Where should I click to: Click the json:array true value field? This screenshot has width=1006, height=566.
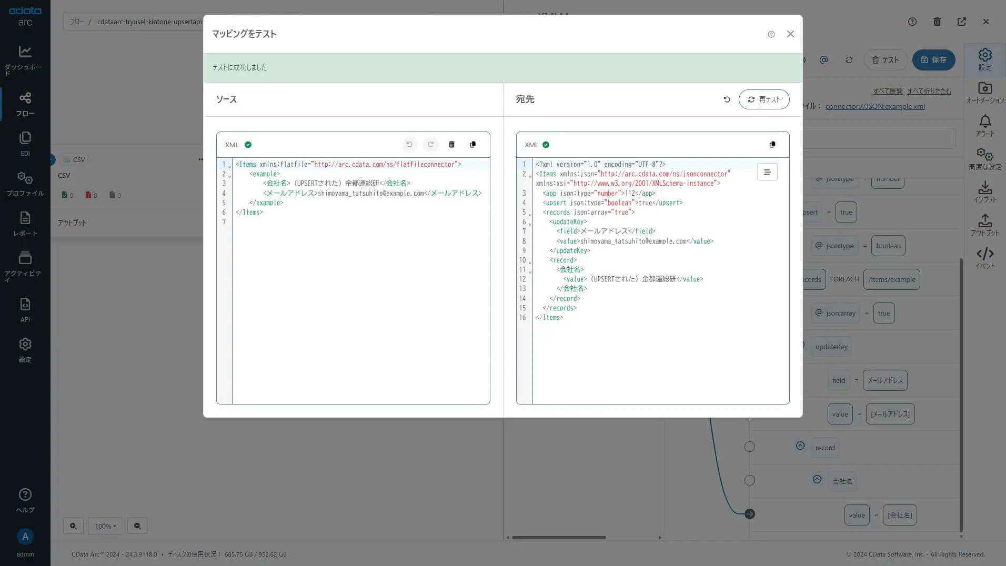[884, 314]
